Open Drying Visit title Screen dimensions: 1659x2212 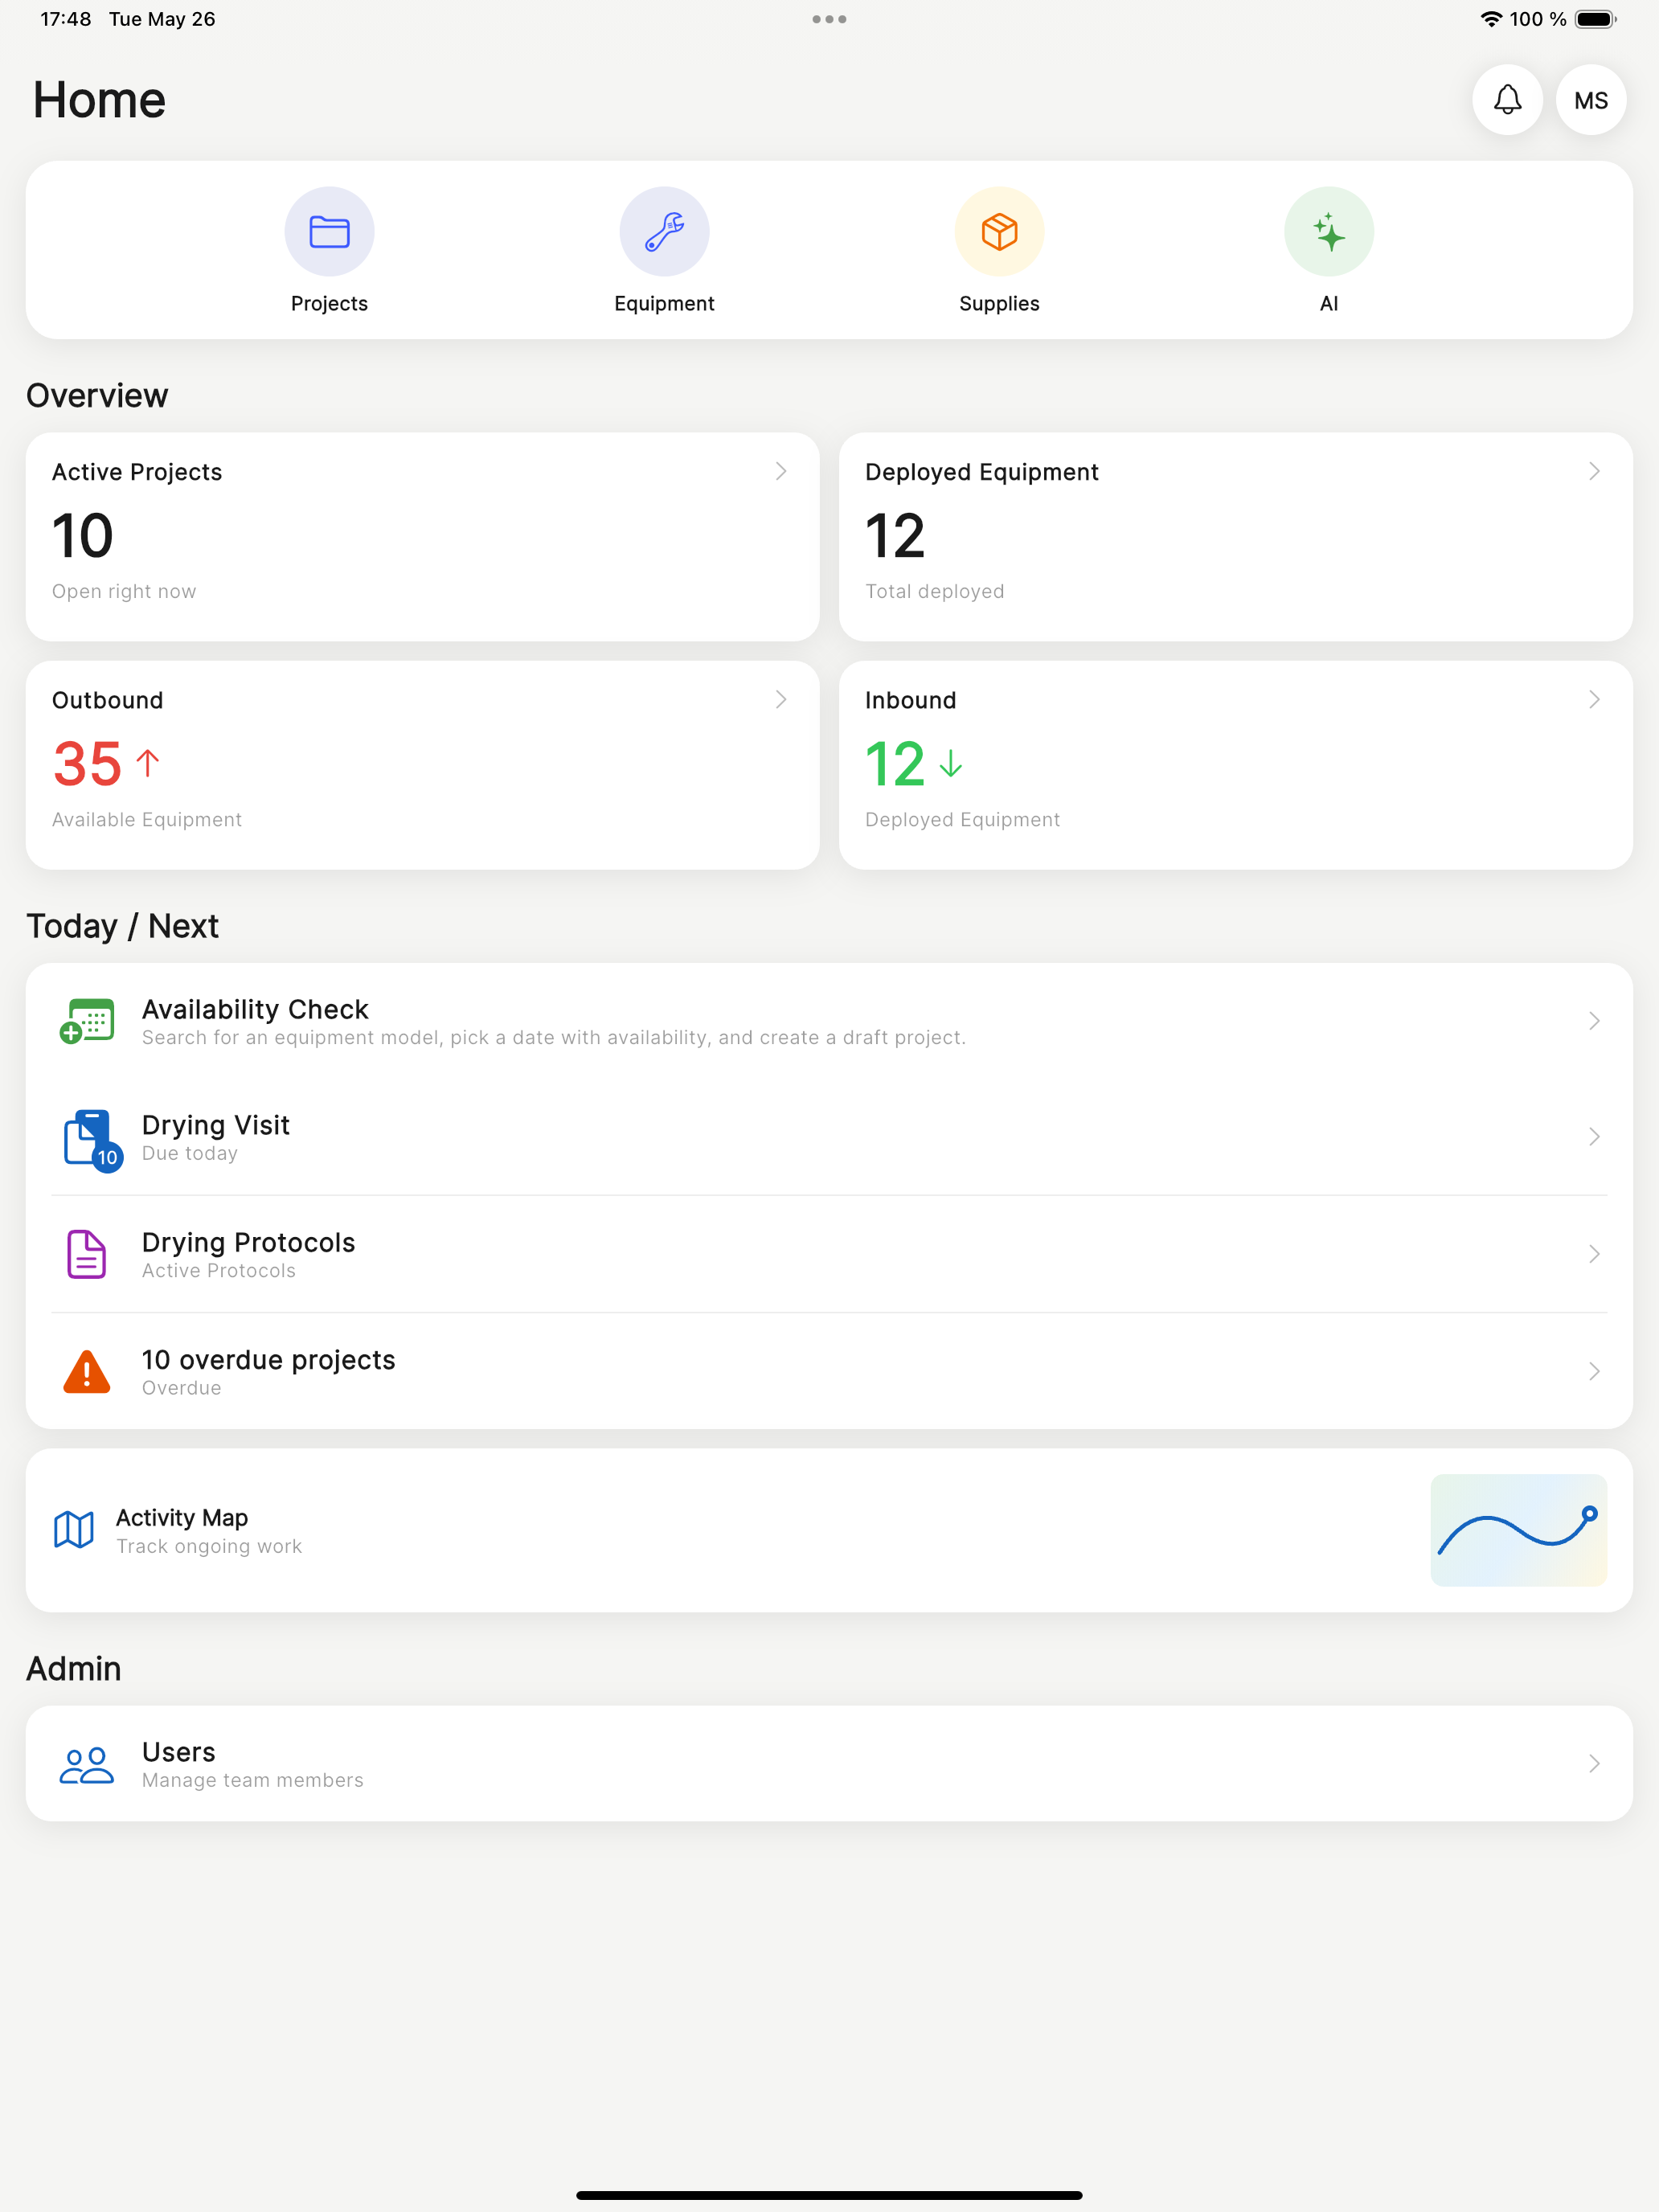pos(216,1125)
